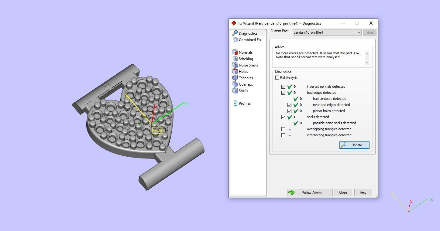Click the resize grip of Fix Wizard
Screen dimensions: 440x231
click(376, 196)
